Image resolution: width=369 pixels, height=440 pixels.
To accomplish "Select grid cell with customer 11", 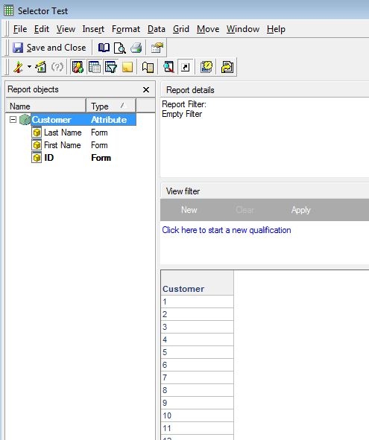I will pyautogui.click(x=198, y=428).
